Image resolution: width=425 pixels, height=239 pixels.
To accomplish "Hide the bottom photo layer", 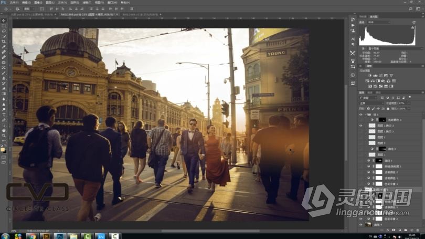I will [x=361, y=225].
